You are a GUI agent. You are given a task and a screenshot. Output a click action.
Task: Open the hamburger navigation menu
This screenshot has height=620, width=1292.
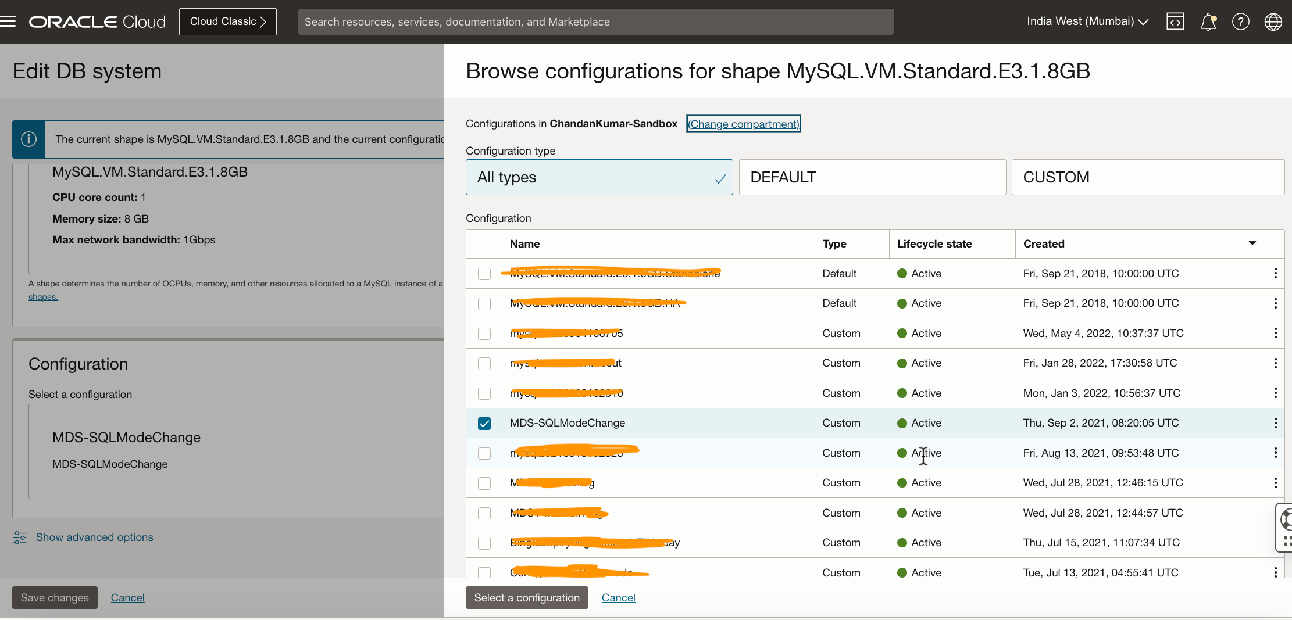(x=8, y=21)
